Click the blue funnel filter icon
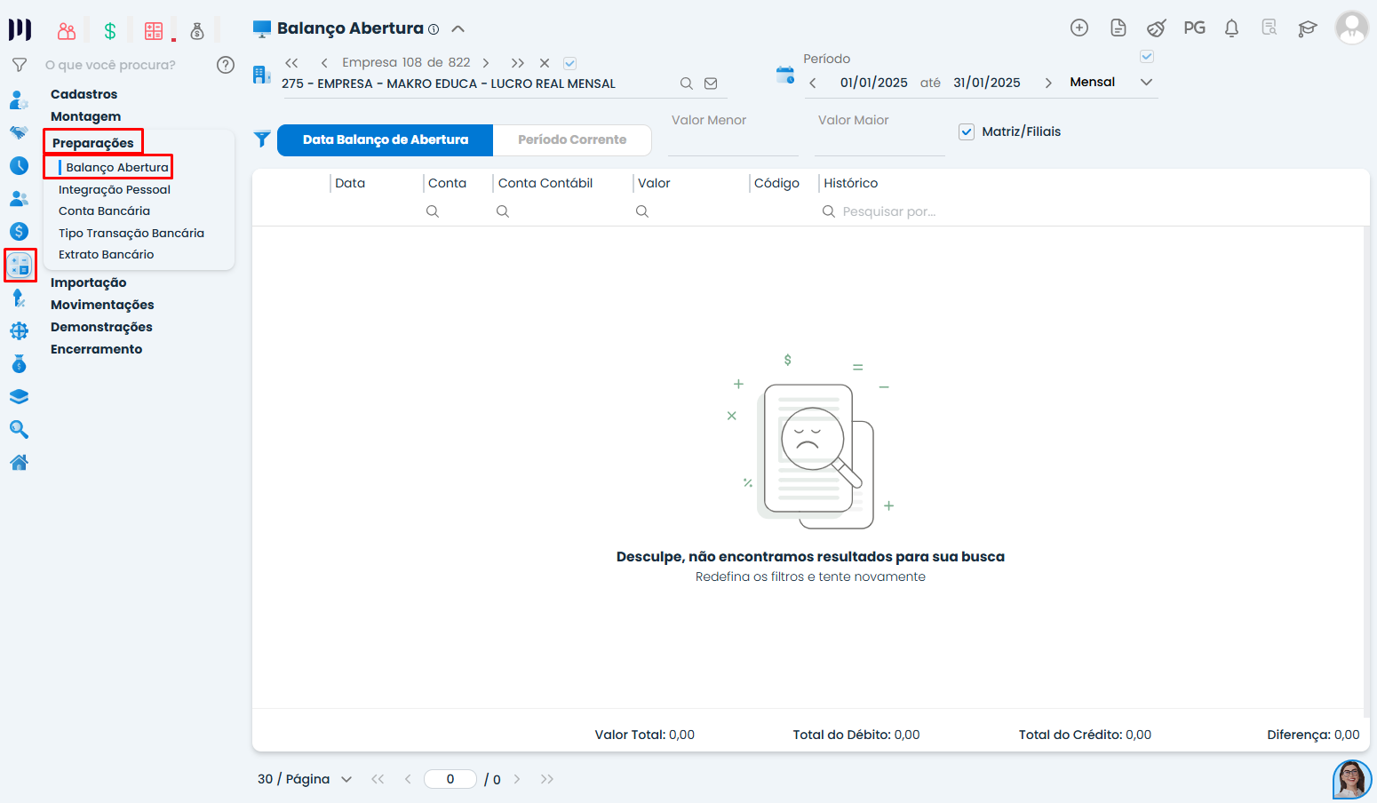1377x803 pixels. (262, 139)
